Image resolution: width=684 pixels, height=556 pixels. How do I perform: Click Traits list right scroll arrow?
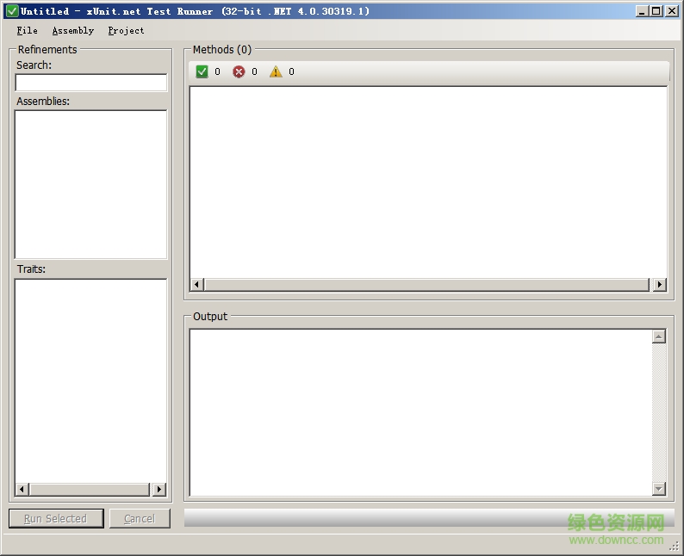point(159,490)
